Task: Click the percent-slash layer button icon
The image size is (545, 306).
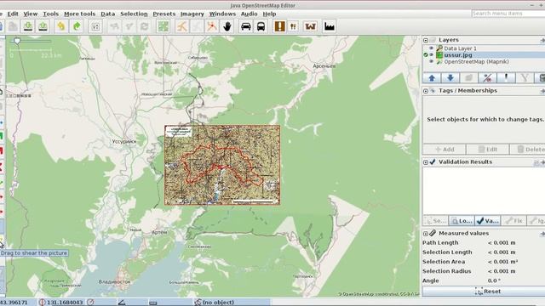Action: coord(487,78)
